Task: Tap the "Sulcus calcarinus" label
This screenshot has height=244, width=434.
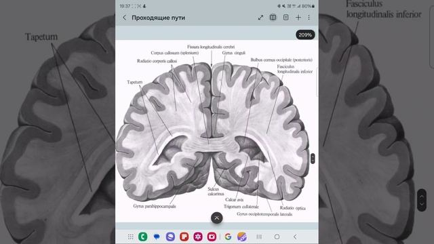Action: tap(216, 191)
